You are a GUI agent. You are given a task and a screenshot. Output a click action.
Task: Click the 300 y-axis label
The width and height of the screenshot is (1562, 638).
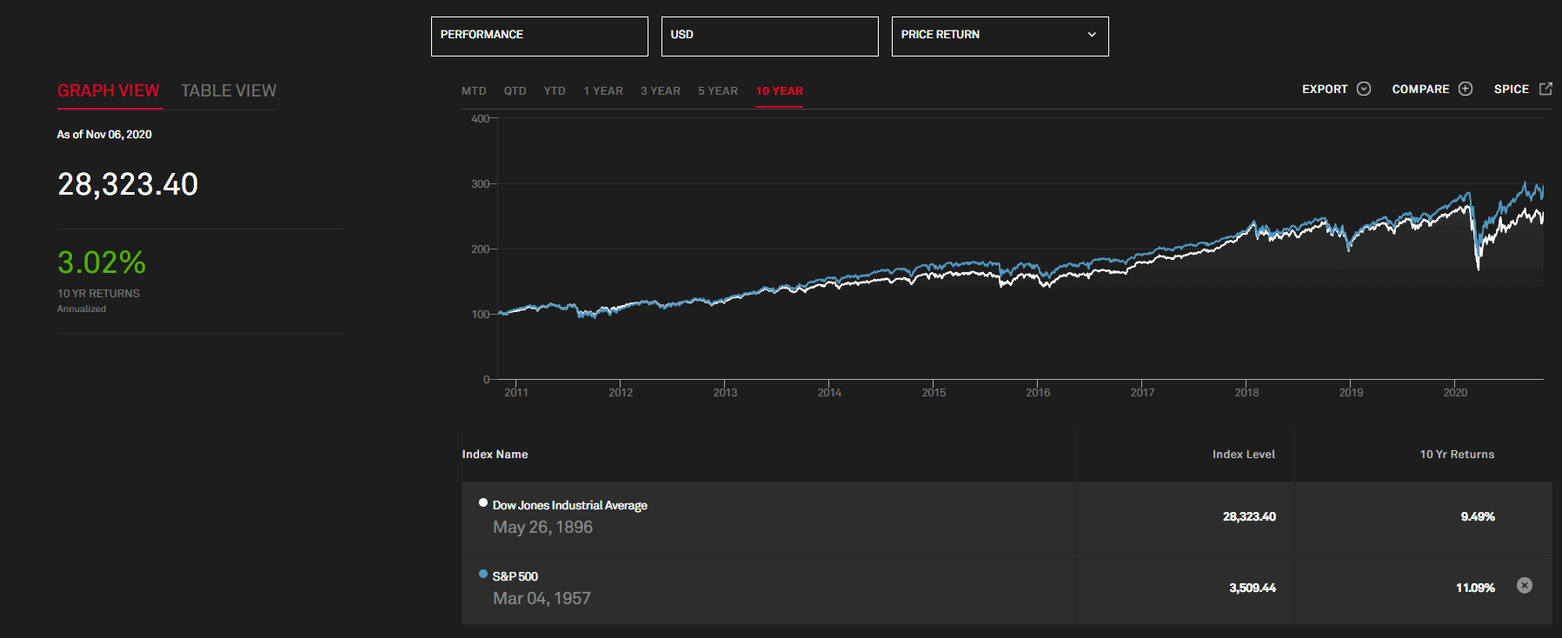480,183
